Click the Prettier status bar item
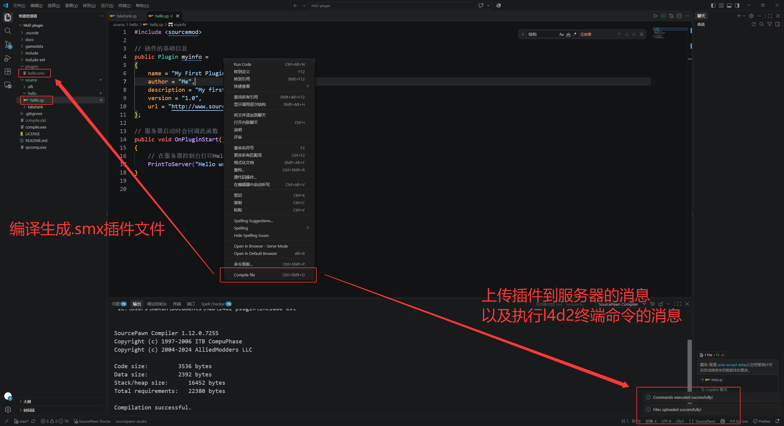 (x=762, y=421)
